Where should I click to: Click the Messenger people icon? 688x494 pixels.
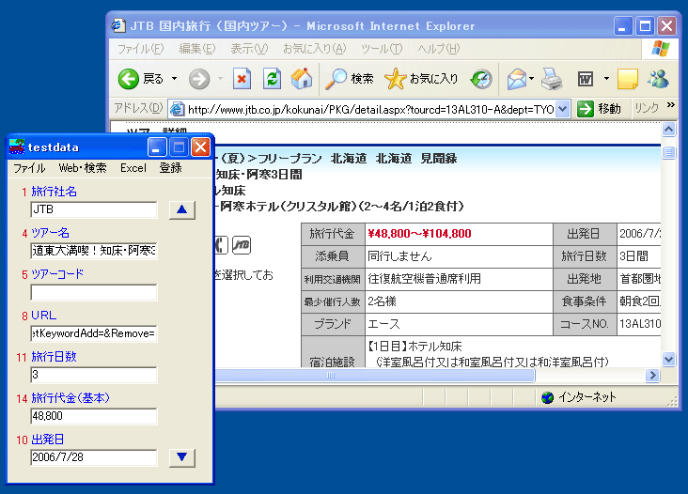(658, 79)
